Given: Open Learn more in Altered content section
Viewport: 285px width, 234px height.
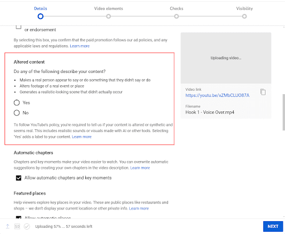Looking at the screenshot, I should coord(82,136).
